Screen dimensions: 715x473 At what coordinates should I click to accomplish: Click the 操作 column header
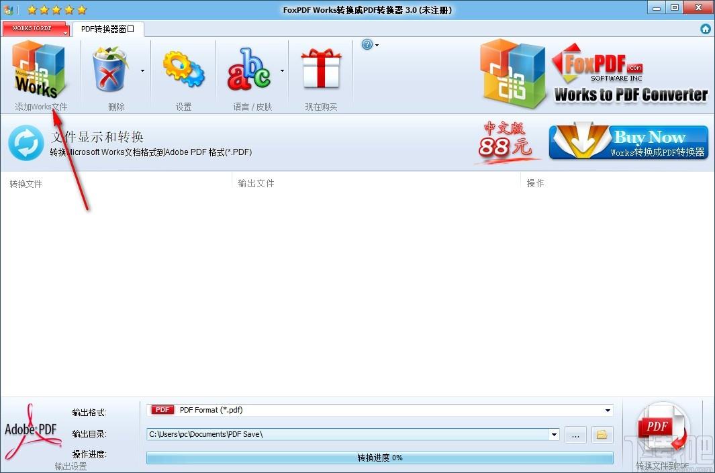click(x=535, y=183)
